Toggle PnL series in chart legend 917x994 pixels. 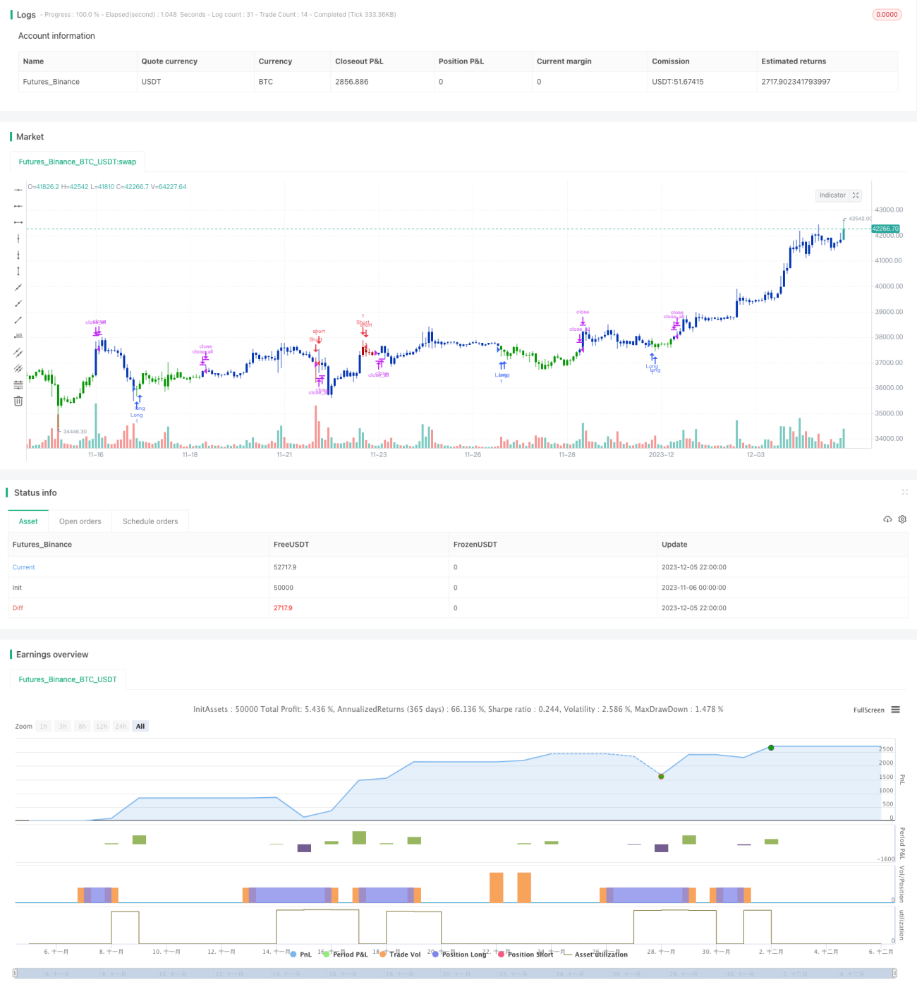pyautogui.click(x=301, y=954)
